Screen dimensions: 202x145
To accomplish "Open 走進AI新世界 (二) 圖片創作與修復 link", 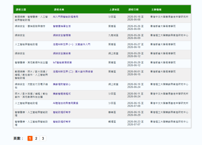I will point(73,72).
